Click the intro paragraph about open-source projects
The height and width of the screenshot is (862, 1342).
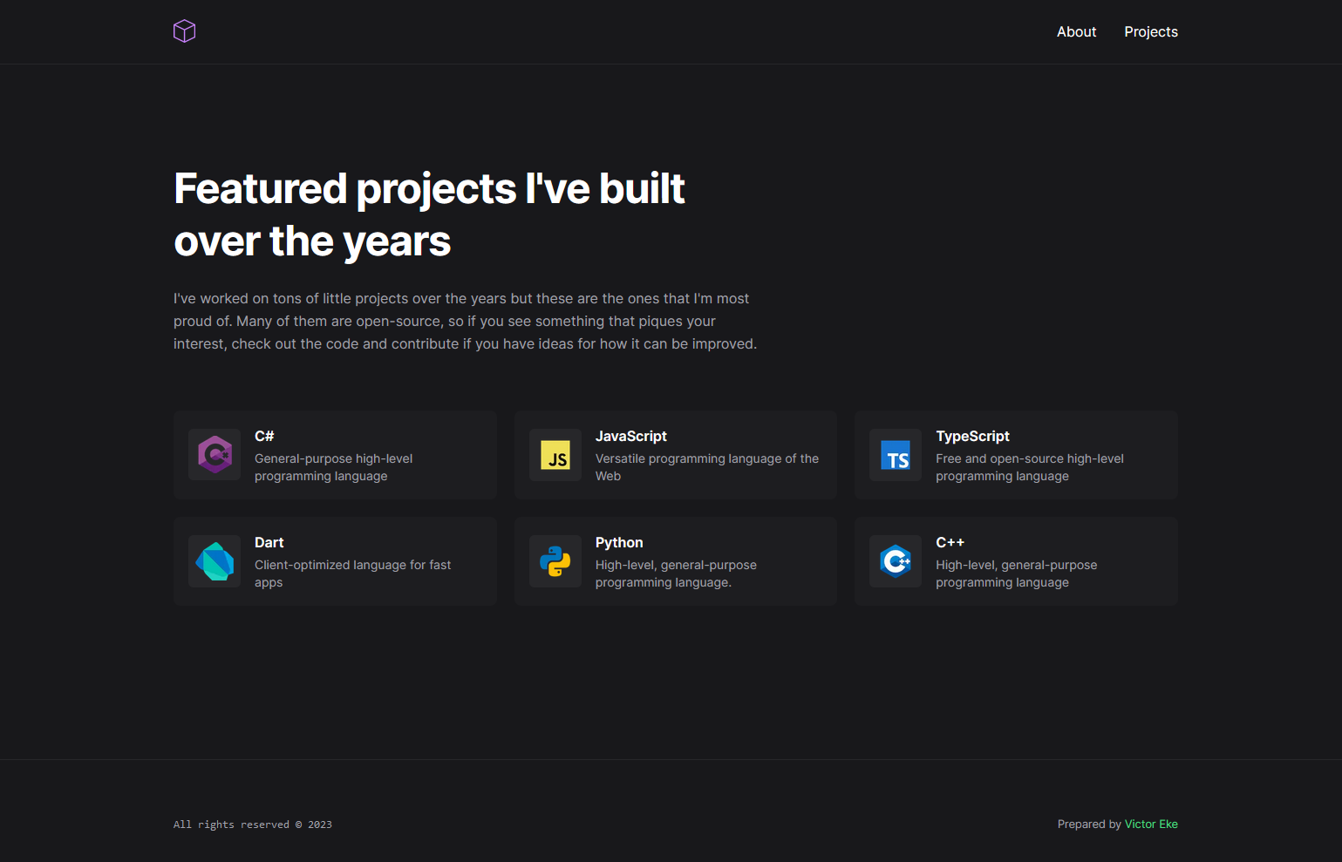coord(465,321)
